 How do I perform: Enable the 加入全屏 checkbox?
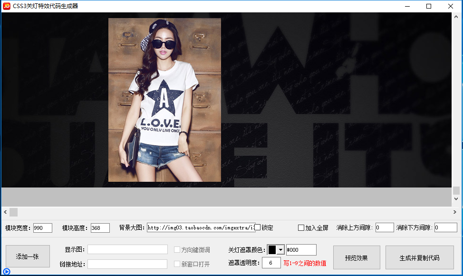pos(301,227)
